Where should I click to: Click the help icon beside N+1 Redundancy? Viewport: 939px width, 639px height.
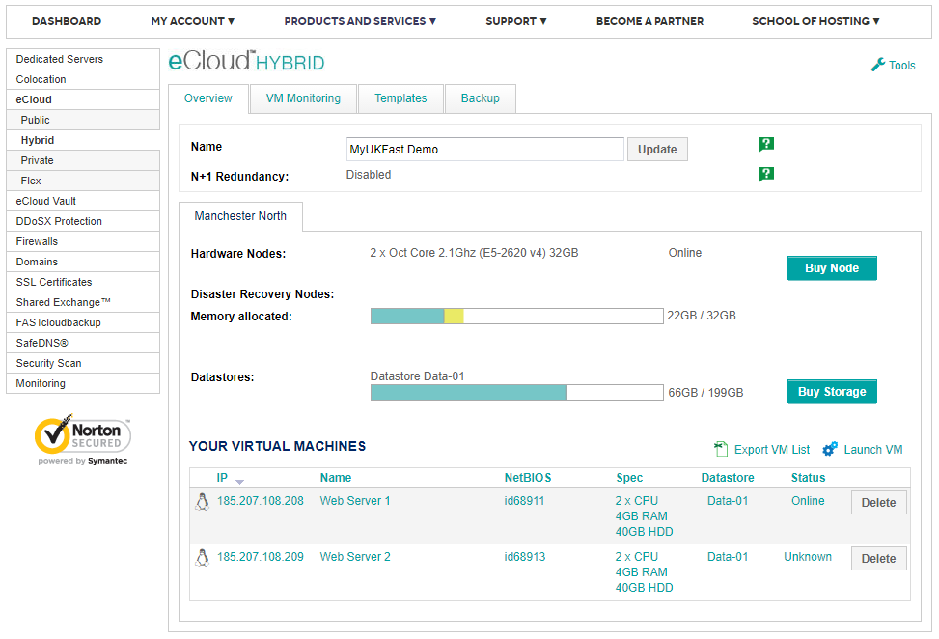(x=766, y=174)
